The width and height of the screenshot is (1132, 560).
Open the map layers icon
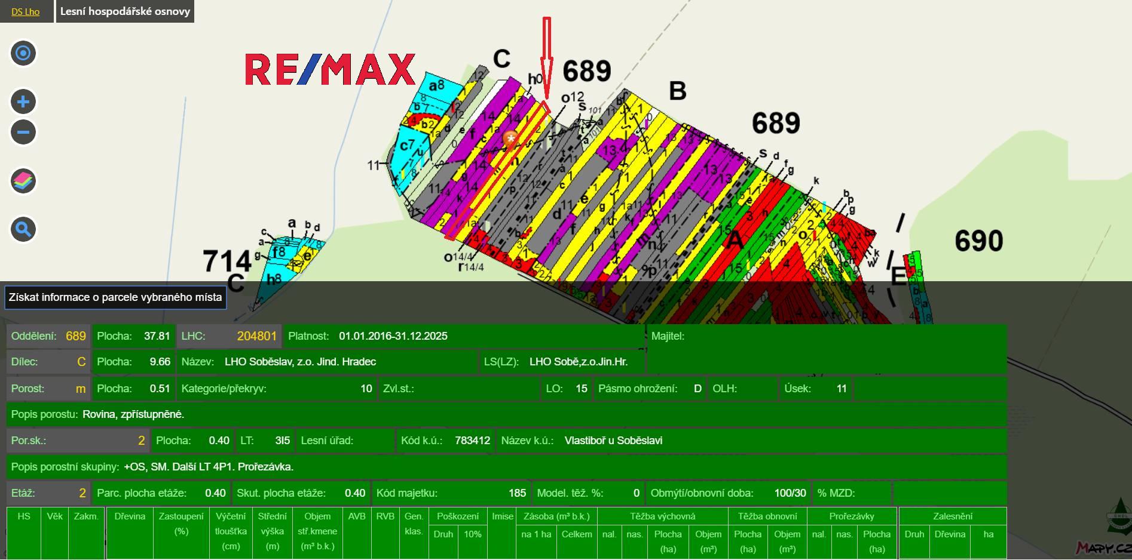click(23, 180)
